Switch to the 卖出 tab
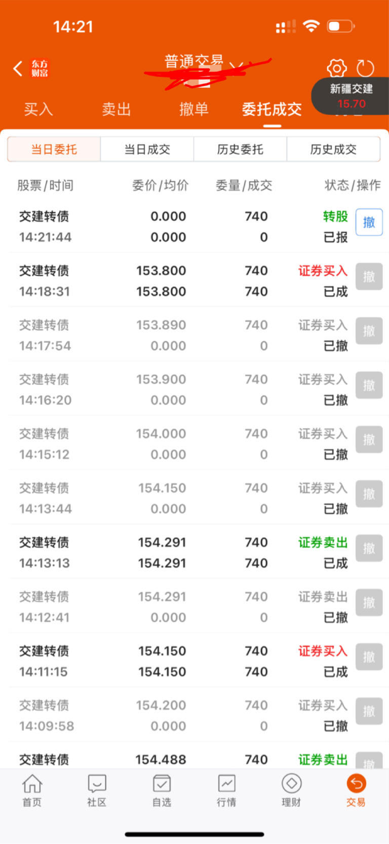 point(116,109)
